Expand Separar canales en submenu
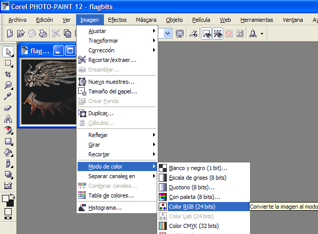The image size is (318, 234). (117, 176)
